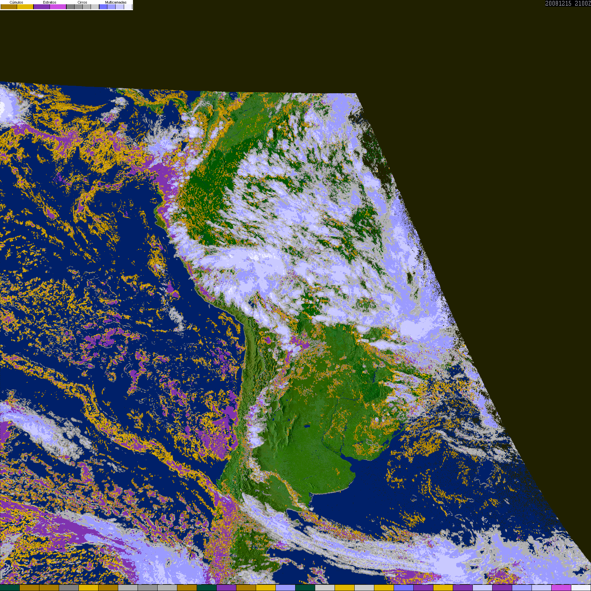Click the Multicamadas legend label
The width and height of the screenshot is (591, 591).
(116, 2)
